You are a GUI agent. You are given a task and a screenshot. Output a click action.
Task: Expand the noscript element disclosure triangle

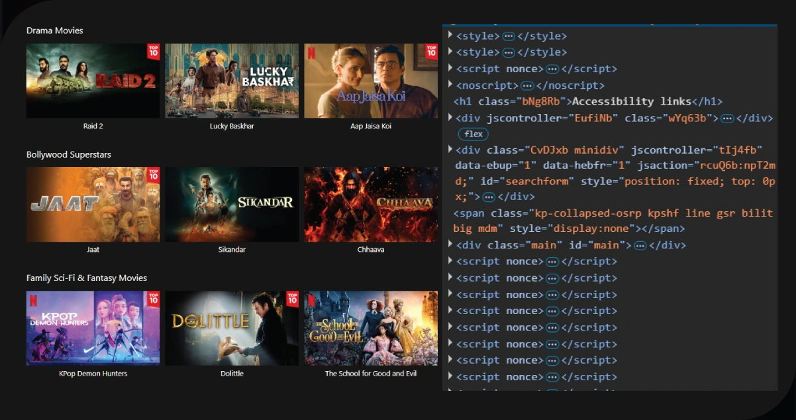tap(450, 85)
